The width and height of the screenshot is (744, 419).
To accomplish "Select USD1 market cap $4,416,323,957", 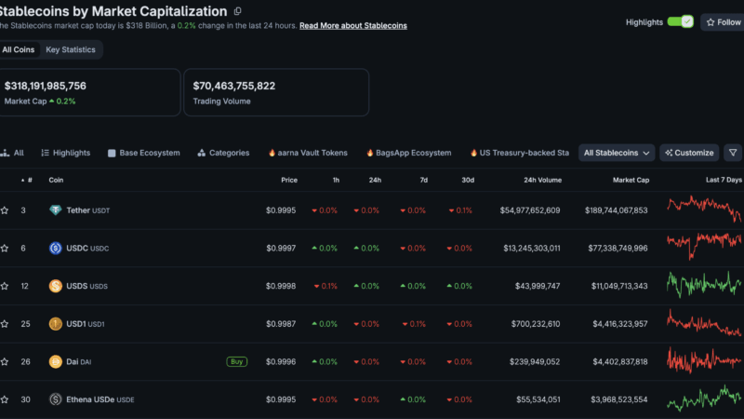I will click(x=620, y=324).
